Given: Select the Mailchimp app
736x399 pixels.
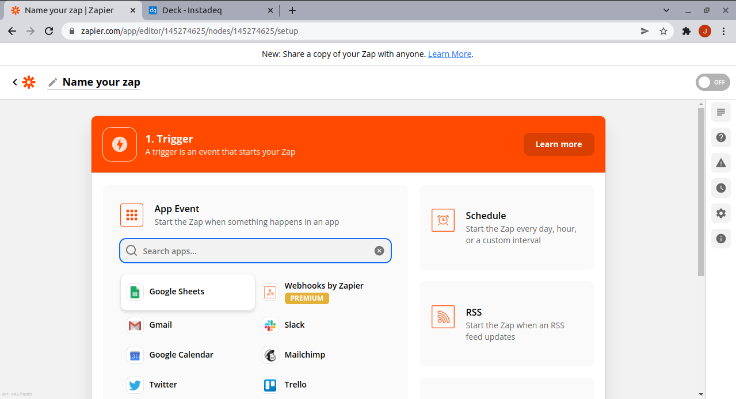Looking at the screenshot, I should click(323, 355).
